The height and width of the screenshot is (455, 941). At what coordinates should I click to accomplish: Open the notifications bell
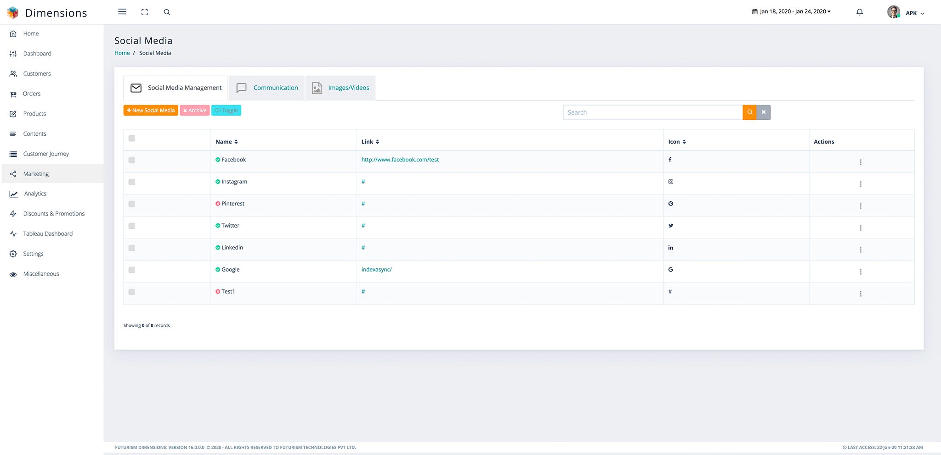(x=860, y=12)
